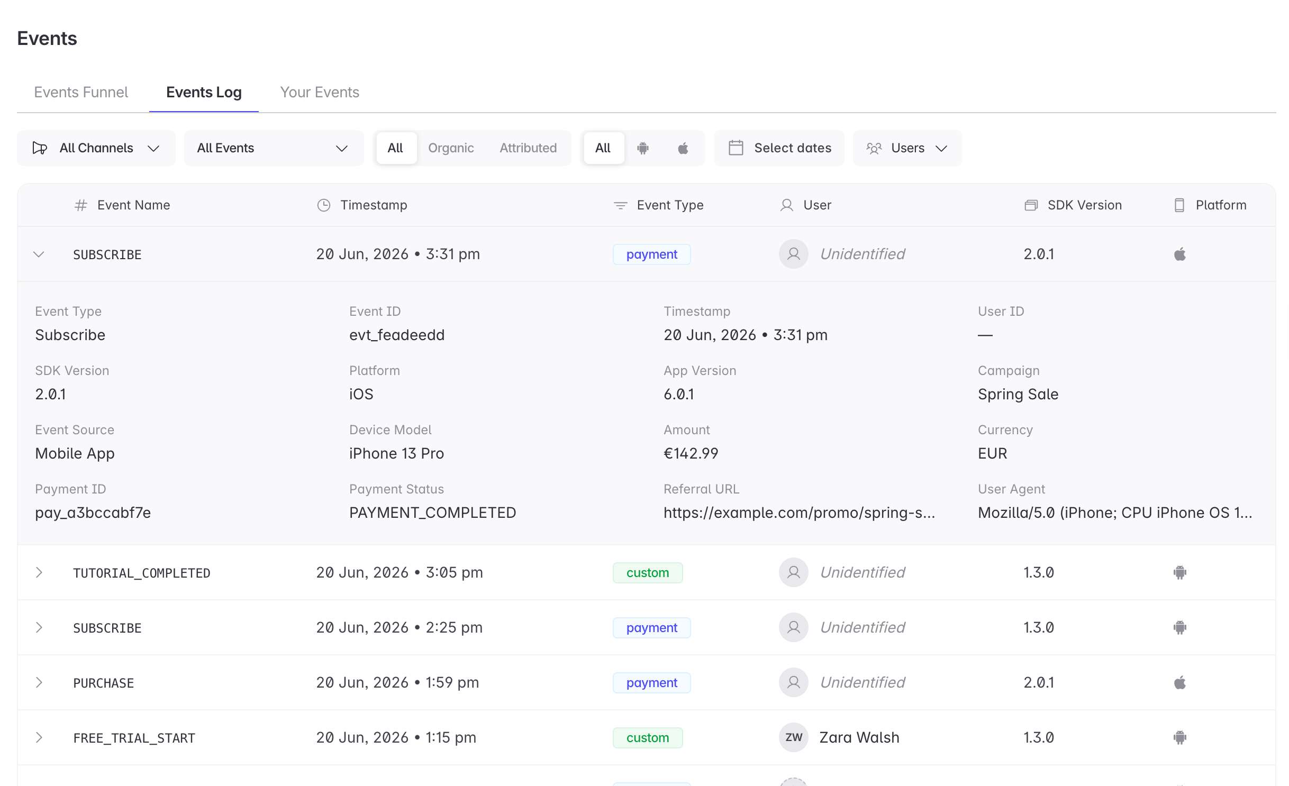Click the custom badge on TUTORIAL_COMPLETED row
Viewport: 1289px width, 786px height.
coord(648,573)
